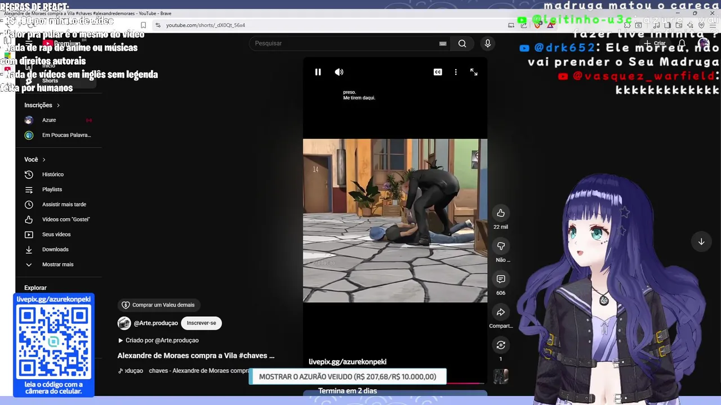Expand the Você section
This screenshot has height=405, width=721.
coord(35,160)
